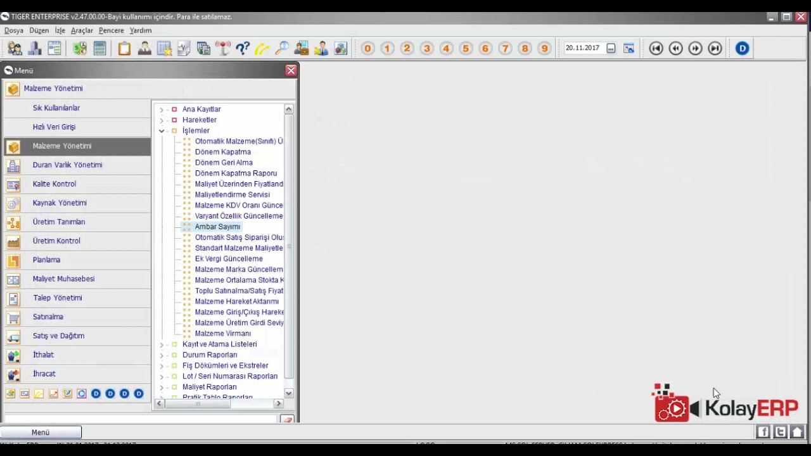Viewport: 811px width, 456px height.
Task: Expand Lot / Seri Numarası Raporları node
Action: [x=162, y=377]
